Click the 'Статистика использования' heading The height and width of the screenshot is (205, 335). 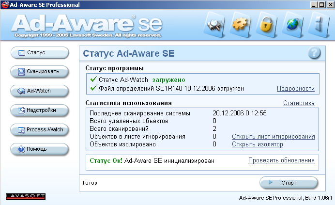tap(129, 103)
